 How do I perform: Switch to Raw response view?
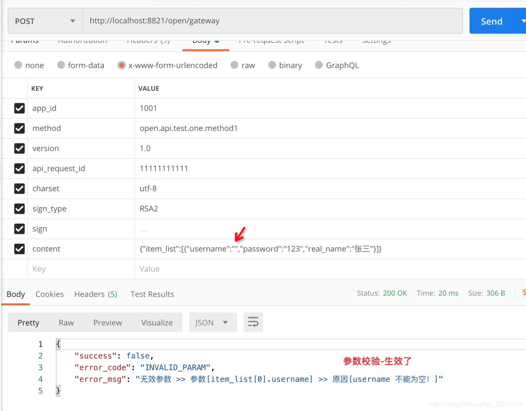coord(66,322)
